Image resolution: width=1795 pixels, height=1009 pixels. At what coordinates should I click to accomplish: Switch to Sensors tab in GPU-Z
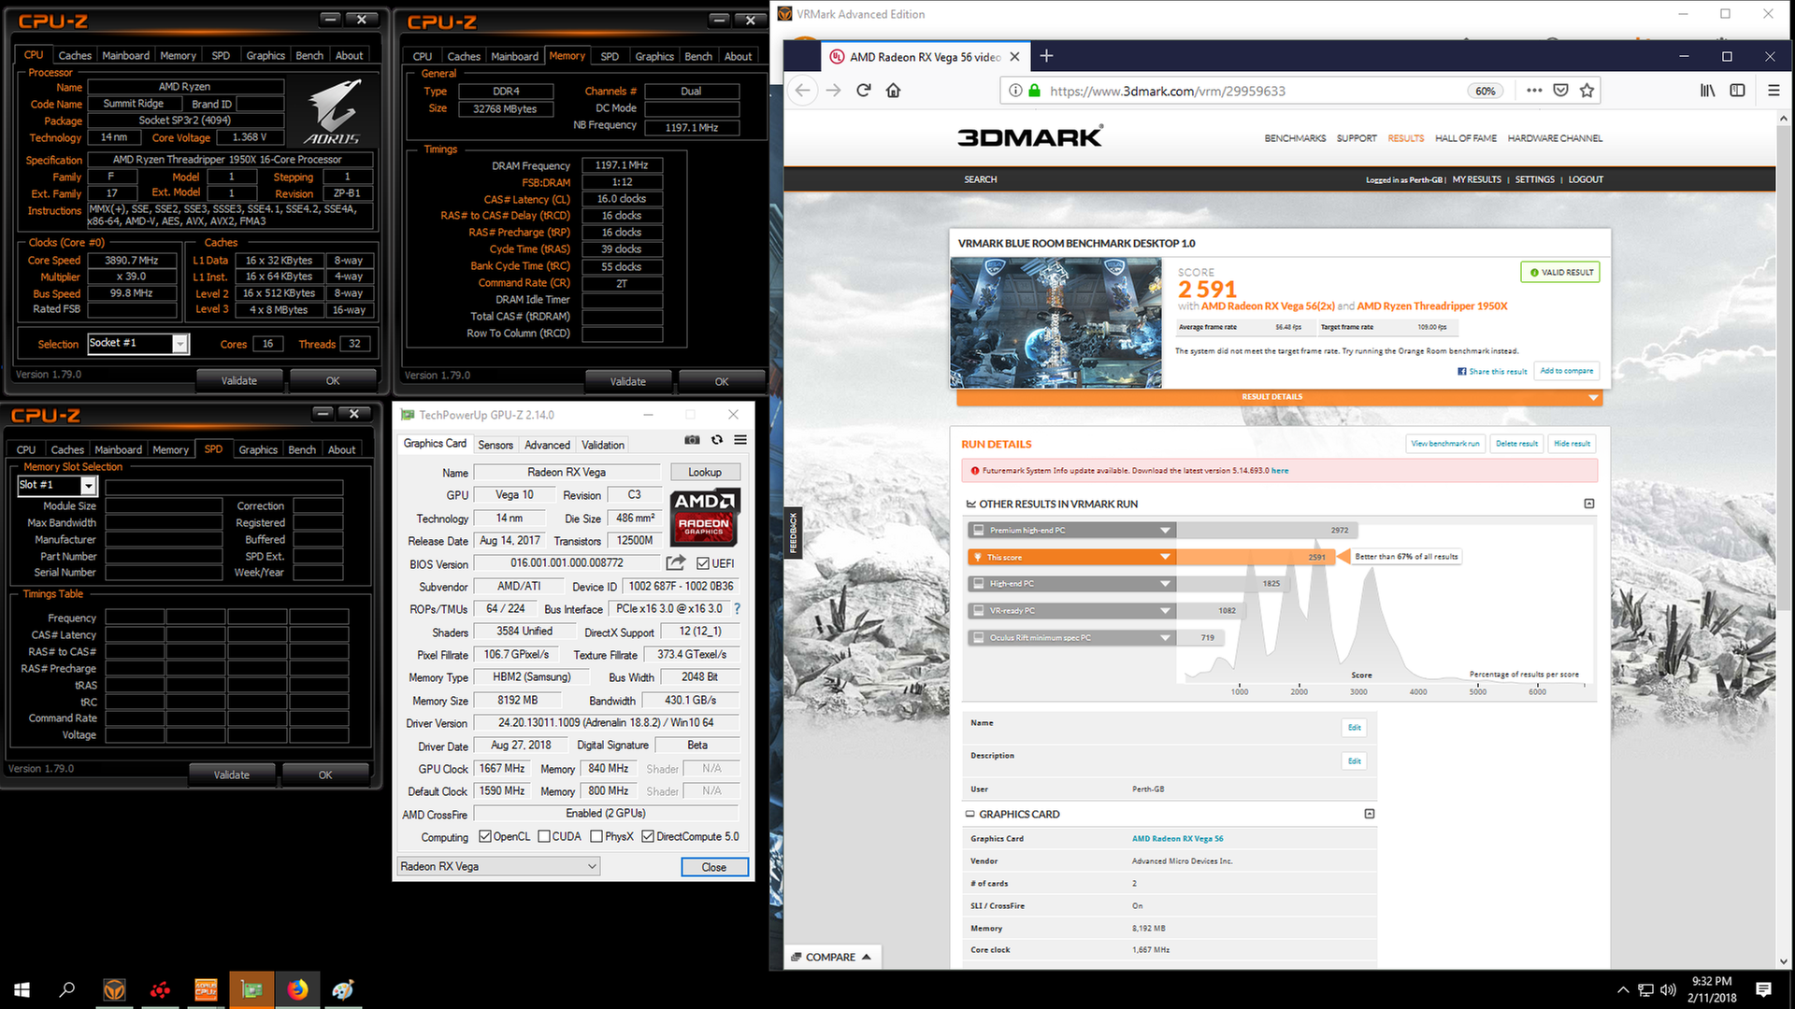coord(495,445)
